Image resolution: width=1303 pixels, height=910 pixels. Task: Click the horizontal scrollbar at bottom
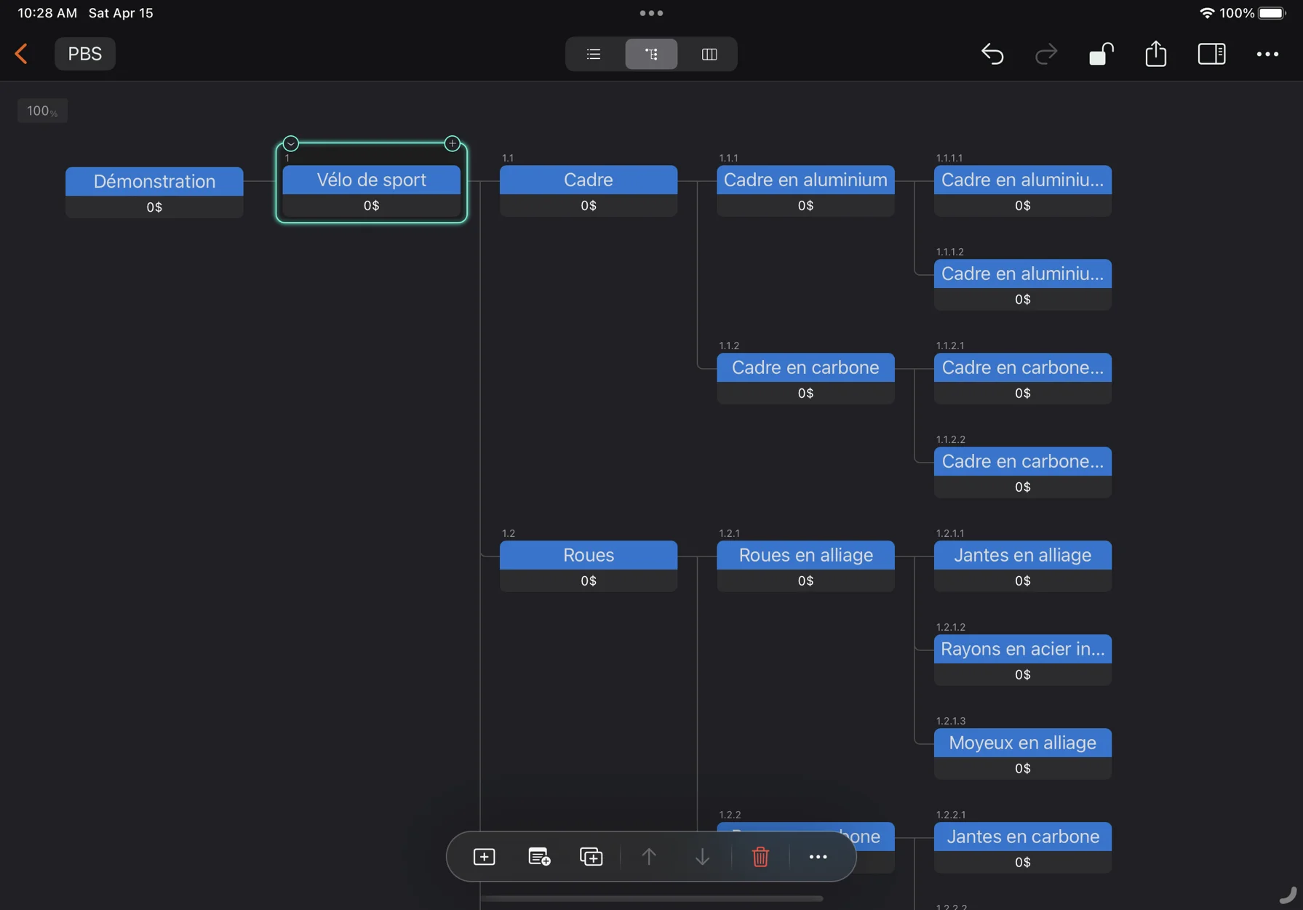point(651,898)
